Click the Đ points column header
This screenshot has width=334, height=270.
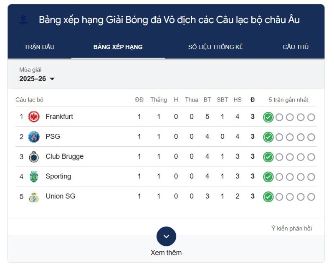(252, 99)
